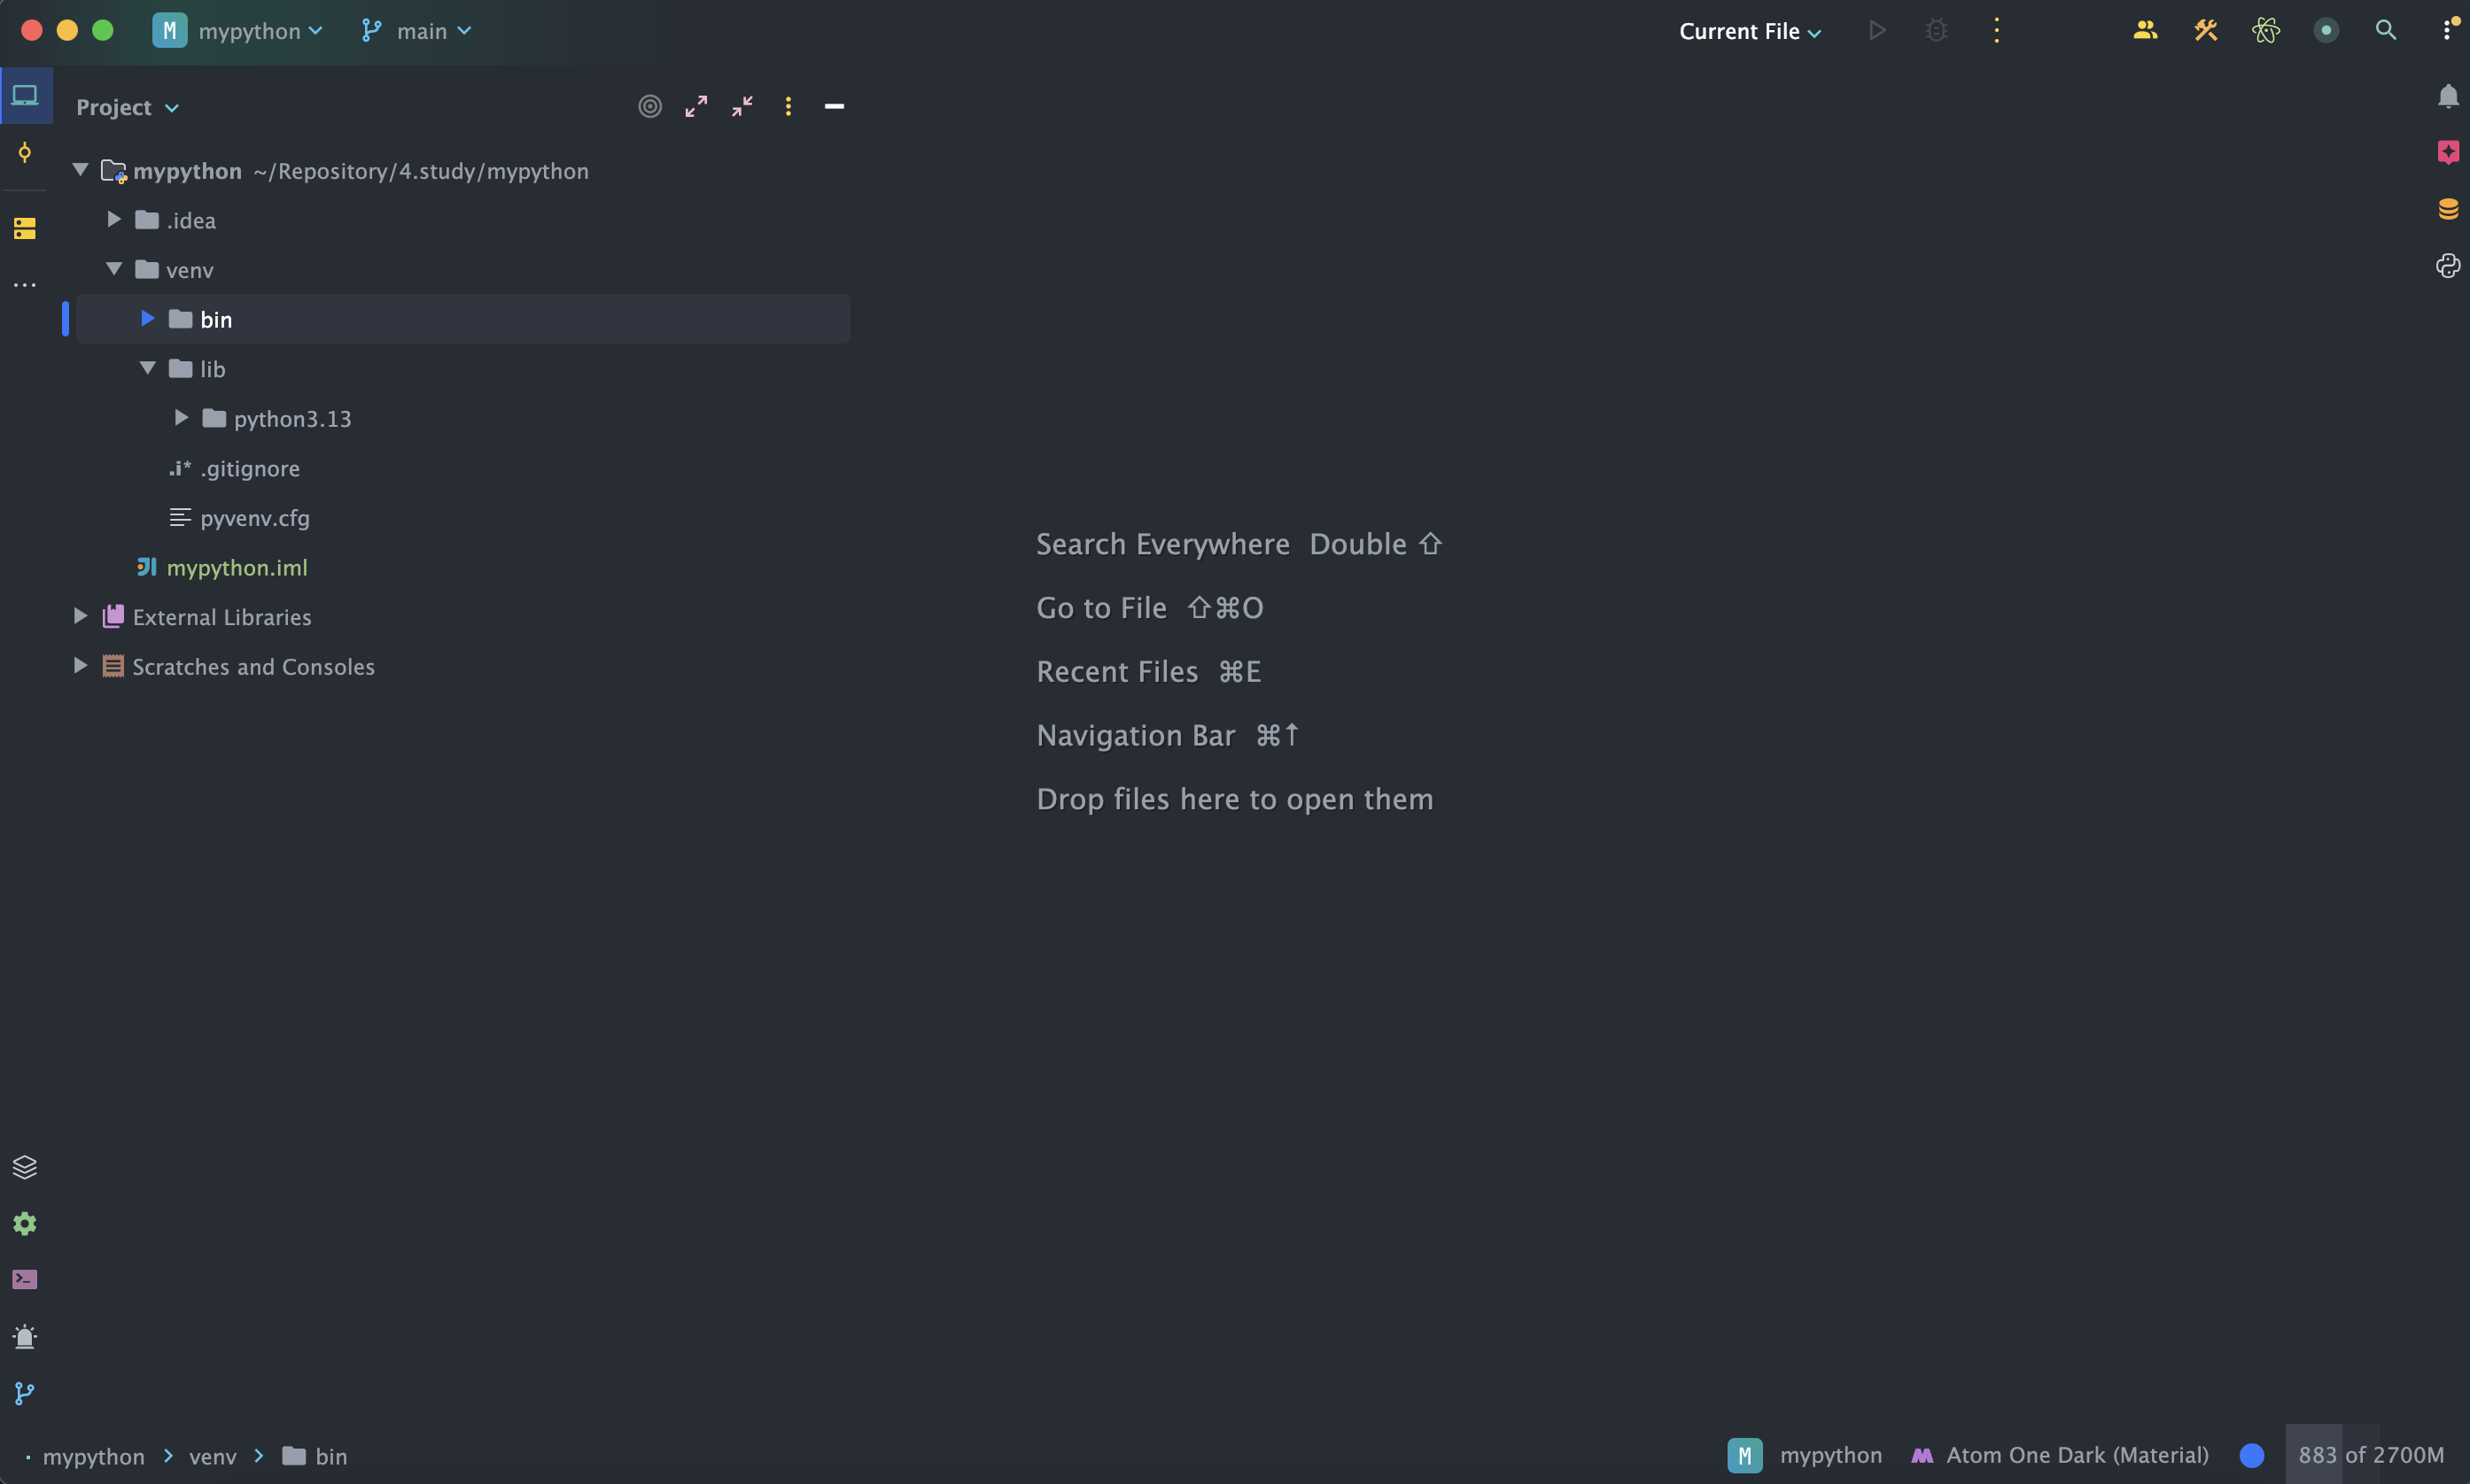Viewport: 2470px width, 1484px height.
Task: Hide the Project panel with minimize dash
Action: point(835,106)
